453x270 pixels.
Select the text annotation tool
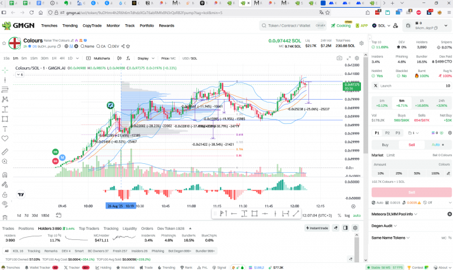[5, 129]
